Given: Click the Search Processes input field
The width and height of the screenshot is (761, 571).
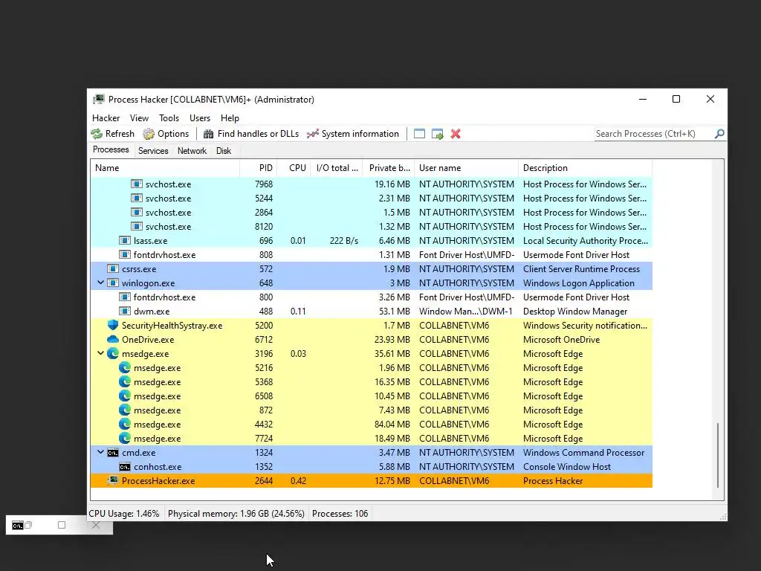Looking at the screenshot, I should coord(654,134).
